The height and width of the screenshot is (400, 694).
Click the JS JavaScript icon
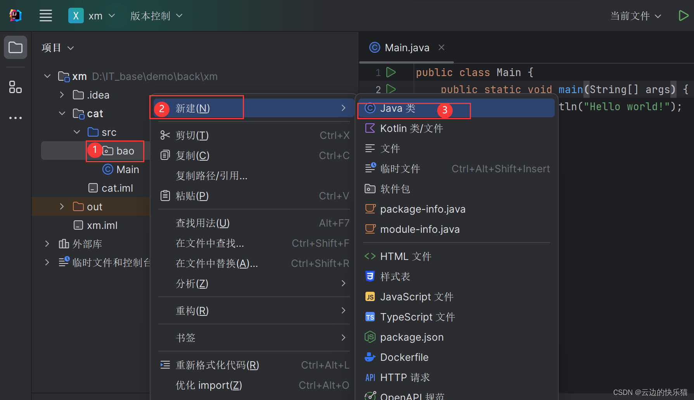point(370,297)
